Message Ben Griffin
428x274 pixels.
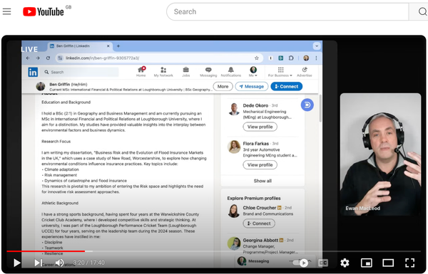point(252,86)
